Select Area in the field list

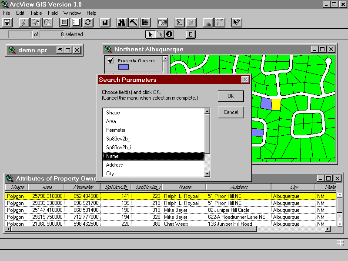coord(154,121)
